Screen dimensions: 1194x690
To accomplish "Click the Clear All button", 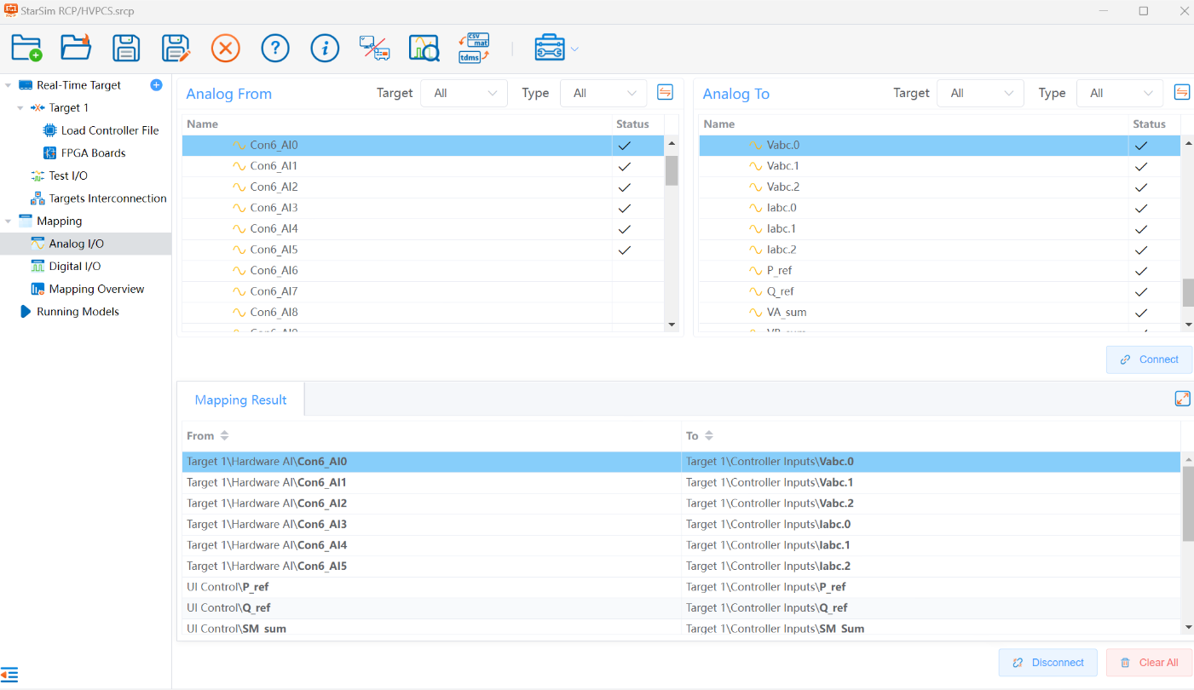I will 1149,663.
